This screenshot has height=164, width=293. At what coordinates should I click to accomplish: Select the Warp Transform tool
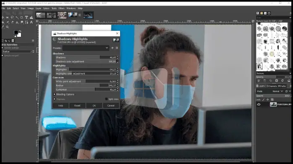(31, 17)
